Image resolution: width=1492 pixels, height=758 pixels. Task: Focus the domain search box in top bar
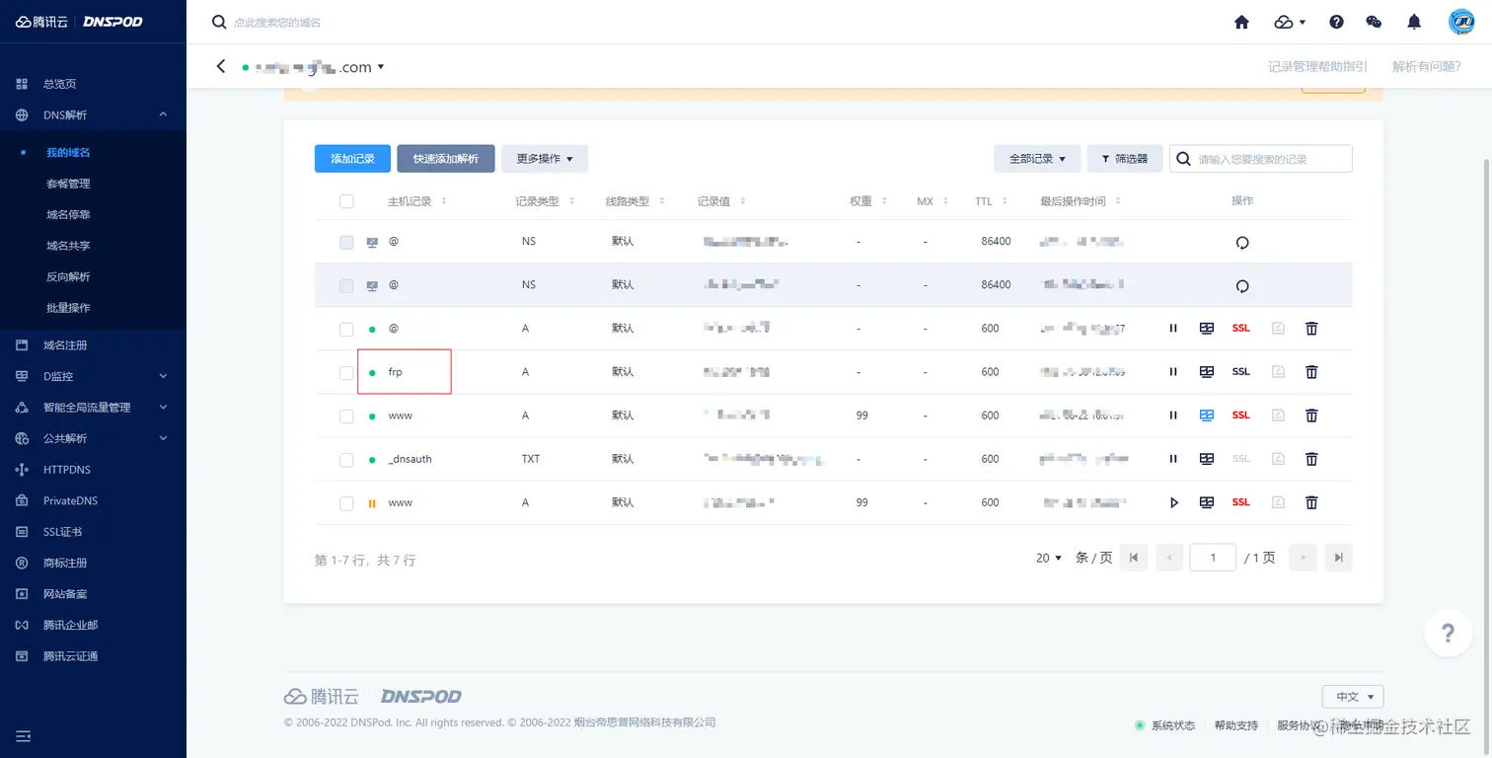click(x=277, y=22)
